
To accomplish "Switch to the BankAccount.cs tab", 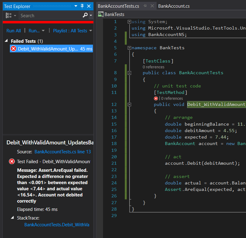I will click(x=174, y=6).
